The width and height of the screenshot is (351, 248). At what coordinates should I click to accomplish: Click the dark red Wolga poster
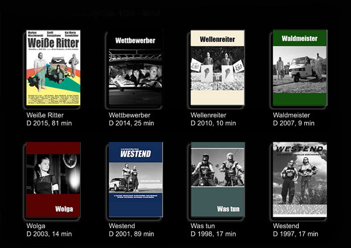tap(53, 180)
